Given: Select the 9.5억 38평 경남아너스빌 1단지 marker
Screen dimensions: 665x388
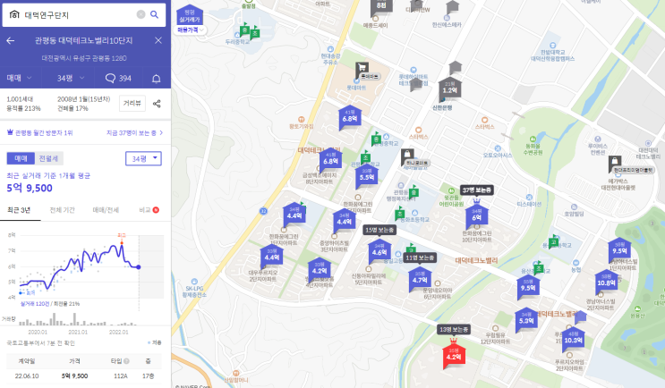Looking at the screenshot, I should pos(619,249).
